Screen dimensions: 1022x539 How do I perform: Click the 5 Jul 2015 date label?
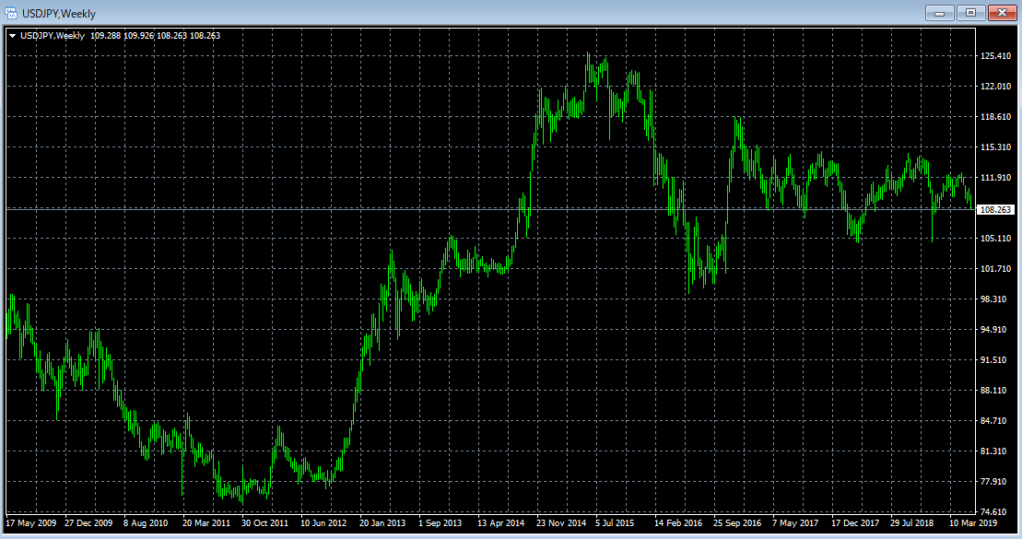615,522
